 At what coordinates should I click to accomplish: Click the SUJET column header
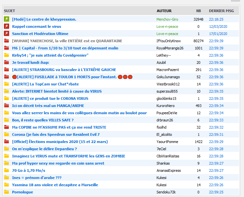coord(9,11)
